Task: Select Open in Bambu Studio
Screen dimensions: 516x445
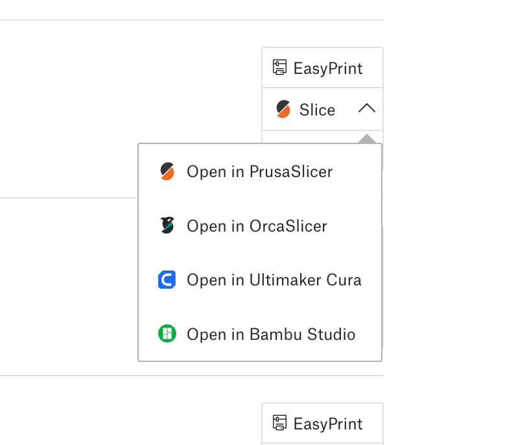Action: pos(260,333)
